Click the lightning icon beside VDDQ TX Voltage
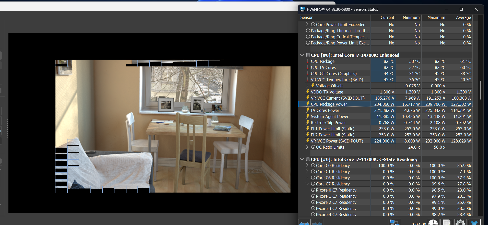Viewport: 488px width, 225px height. point(308,92)
